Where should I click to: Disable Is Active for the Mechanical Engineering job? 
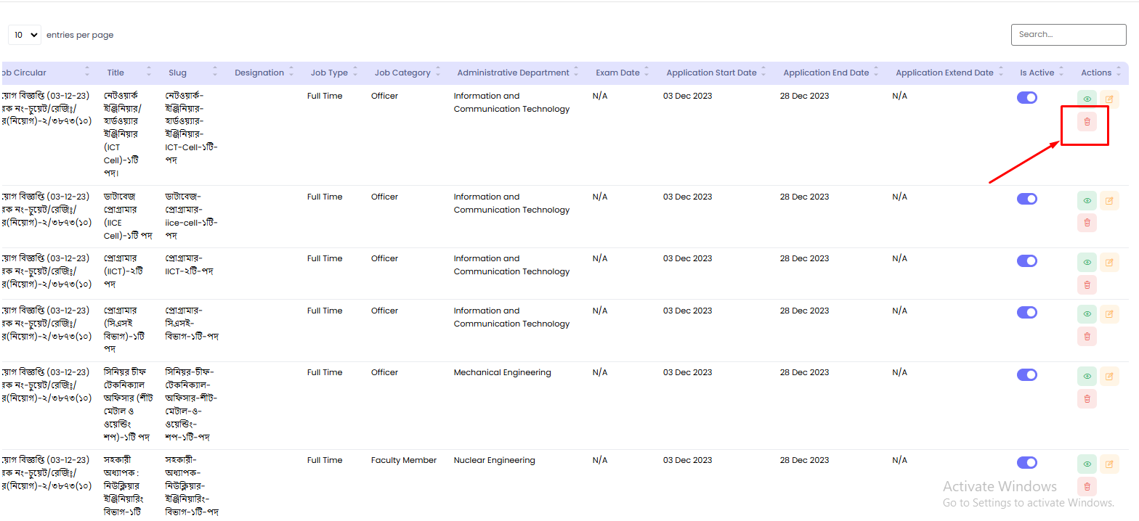(x=1026, y=374)
